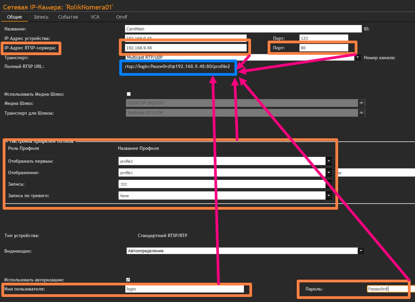
Task: Toggle the Использовать авторизацию checkbox
Action: 128,280
